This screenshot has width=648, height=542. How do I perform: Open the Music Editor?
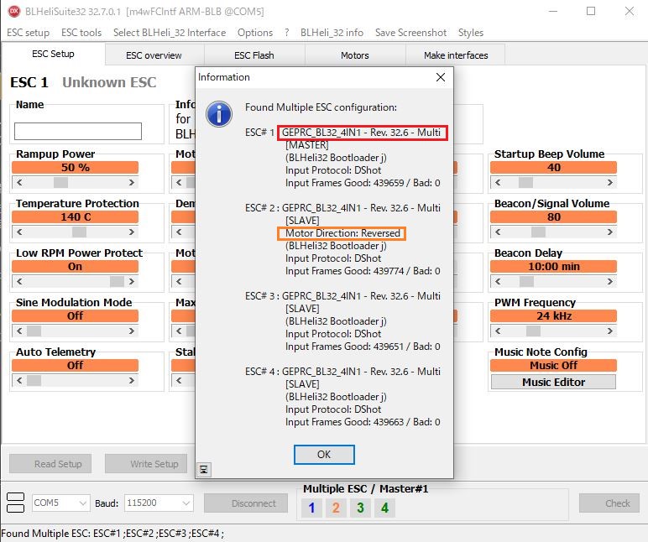coord(553,382)
